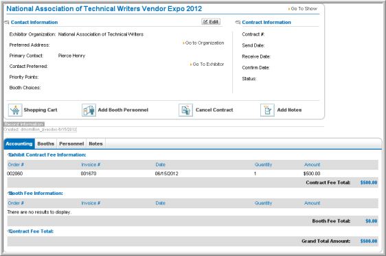The width and height of the screenshot is (386, 256).
Task: Click the Booth Choices label
Action: (x=25, y=88)
